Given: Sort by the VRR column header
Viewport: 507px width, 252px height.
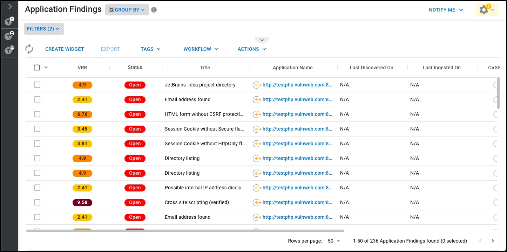Looking at the screenshot, I should pyautogui.click(x=82, y=68).
